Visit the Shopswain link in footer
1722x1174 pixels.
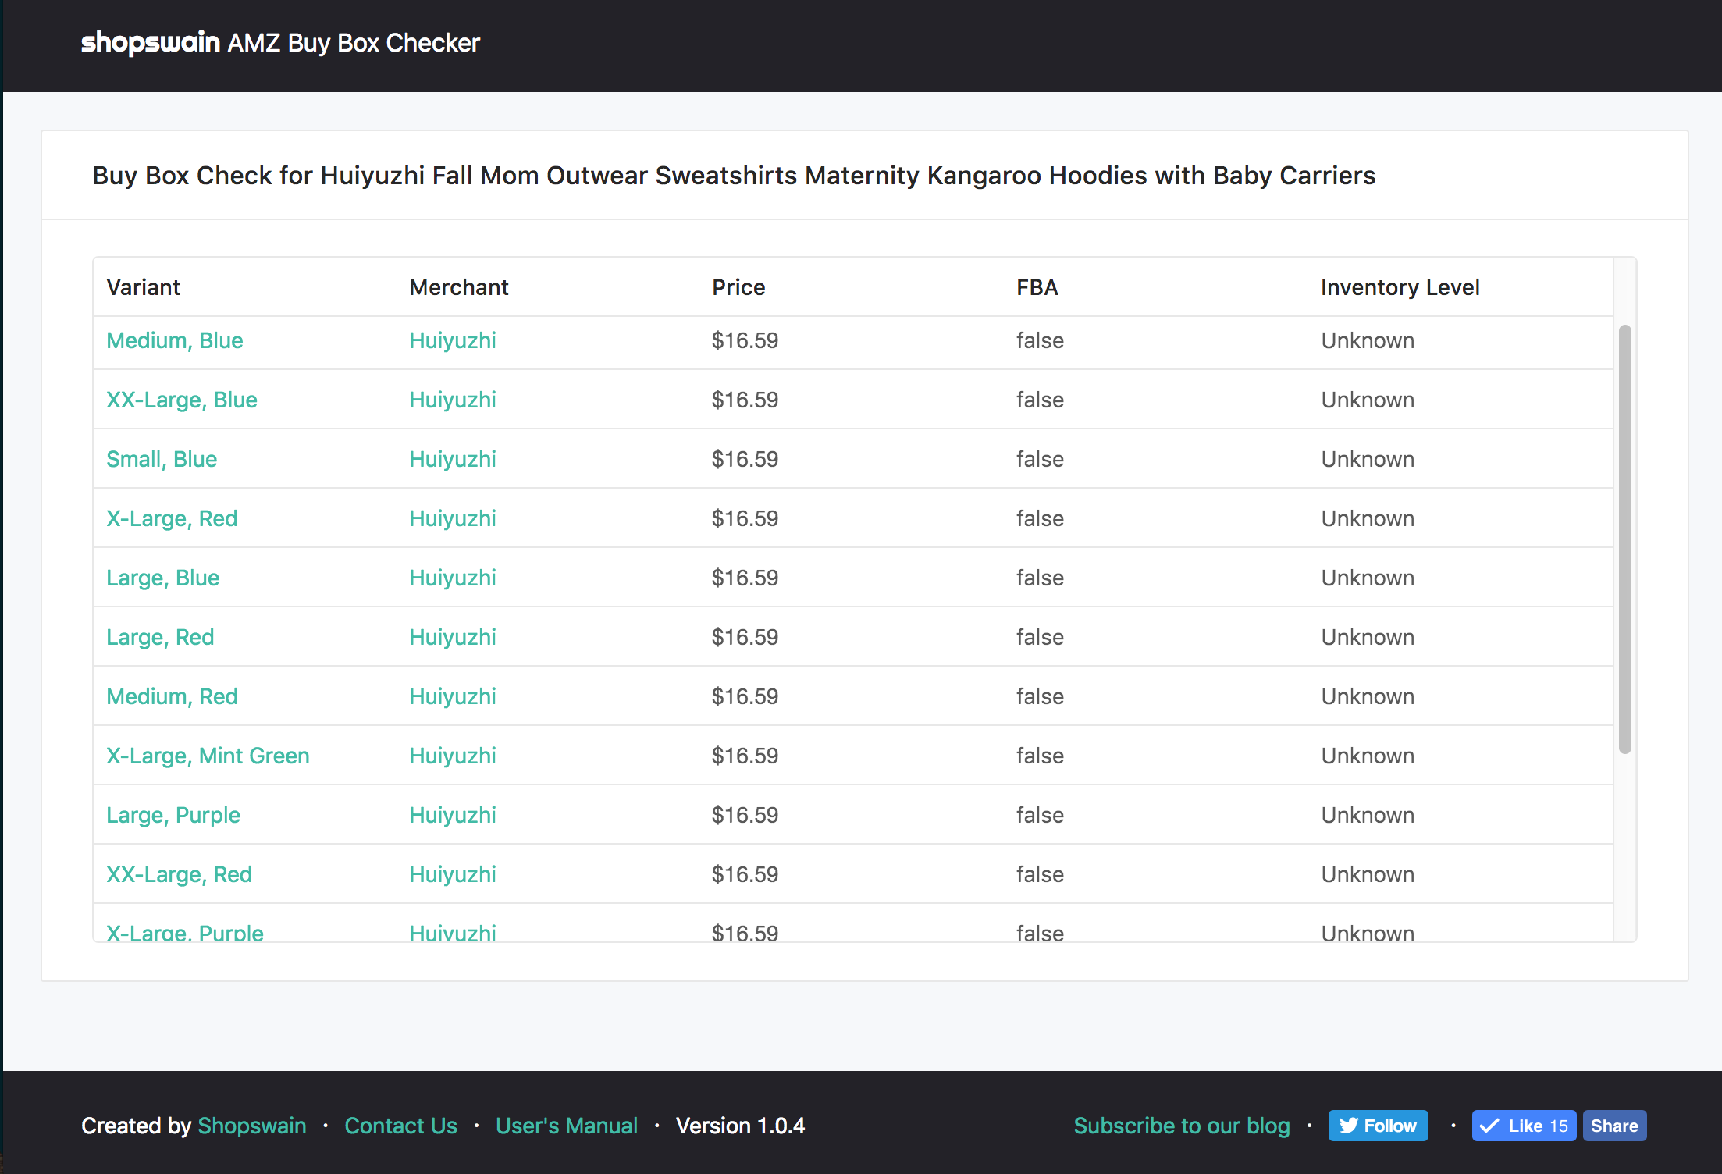click(x=252, y=1126)
